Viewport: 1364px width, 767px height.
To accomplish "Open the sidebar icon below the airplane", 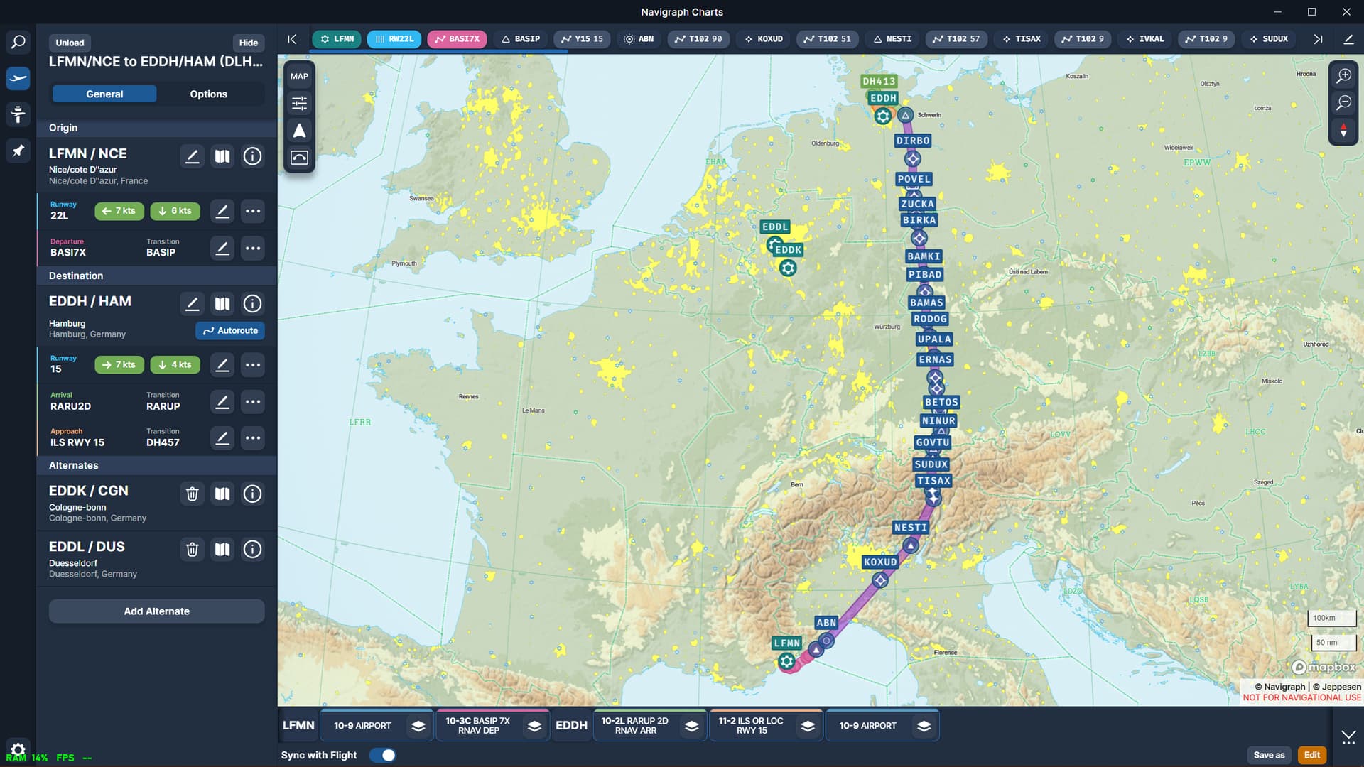I will [x=18, y=114].
